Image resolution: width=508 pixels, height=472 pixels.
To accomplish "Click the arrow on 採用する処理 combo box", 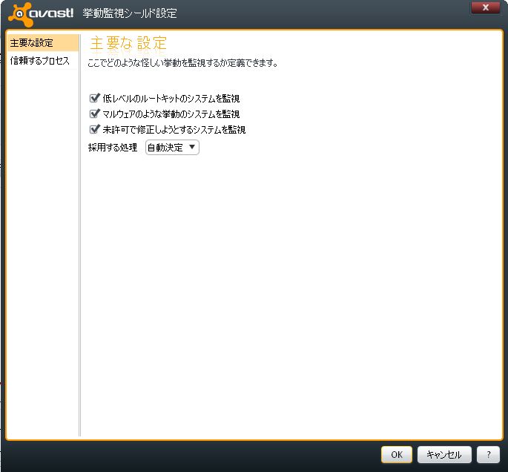I will [192, 148].
